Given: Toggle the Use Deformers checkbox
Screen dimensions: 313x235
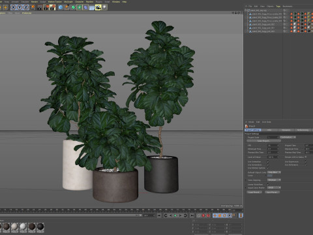Looking at the screenshot, I should tap(305, 165).
